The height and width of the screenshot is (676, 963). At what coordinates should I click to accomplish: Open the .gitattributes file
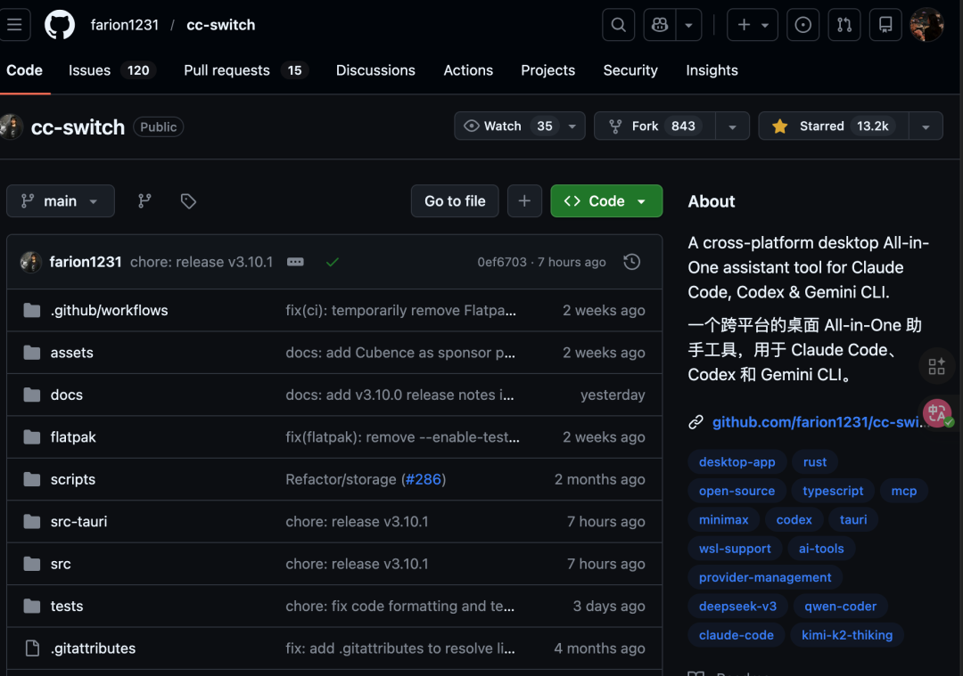tap(93, 648)
